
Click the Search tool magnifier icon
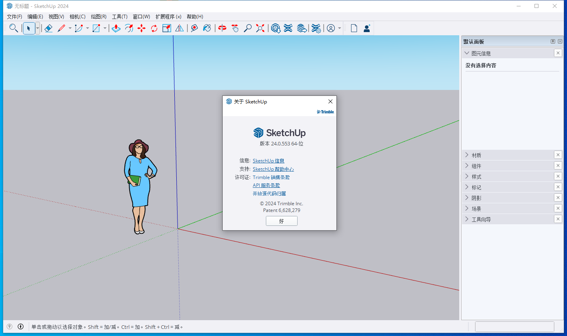(13, 28)
